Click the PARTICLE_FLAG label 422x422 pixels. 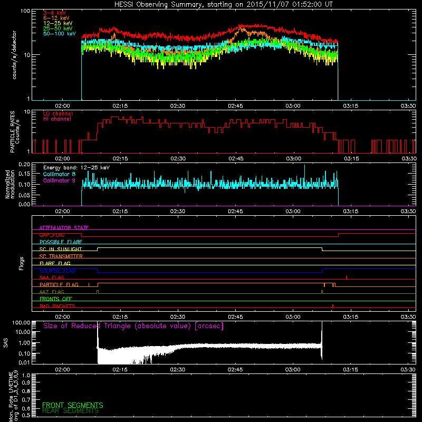(x=59, y=285)
